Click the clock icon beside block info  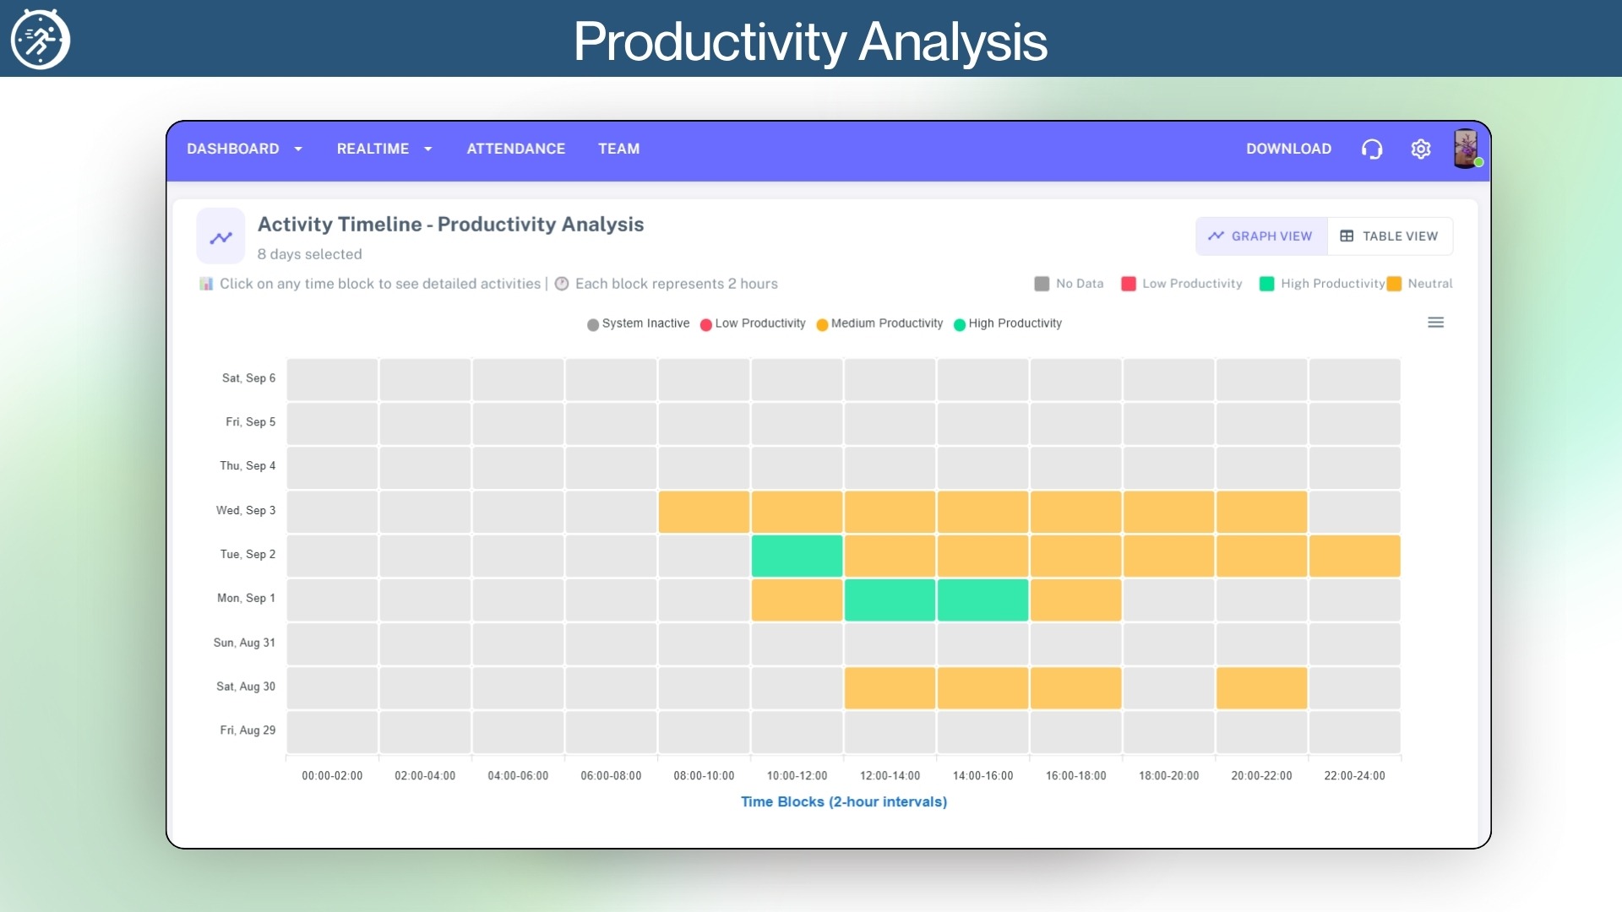point(562,284)
